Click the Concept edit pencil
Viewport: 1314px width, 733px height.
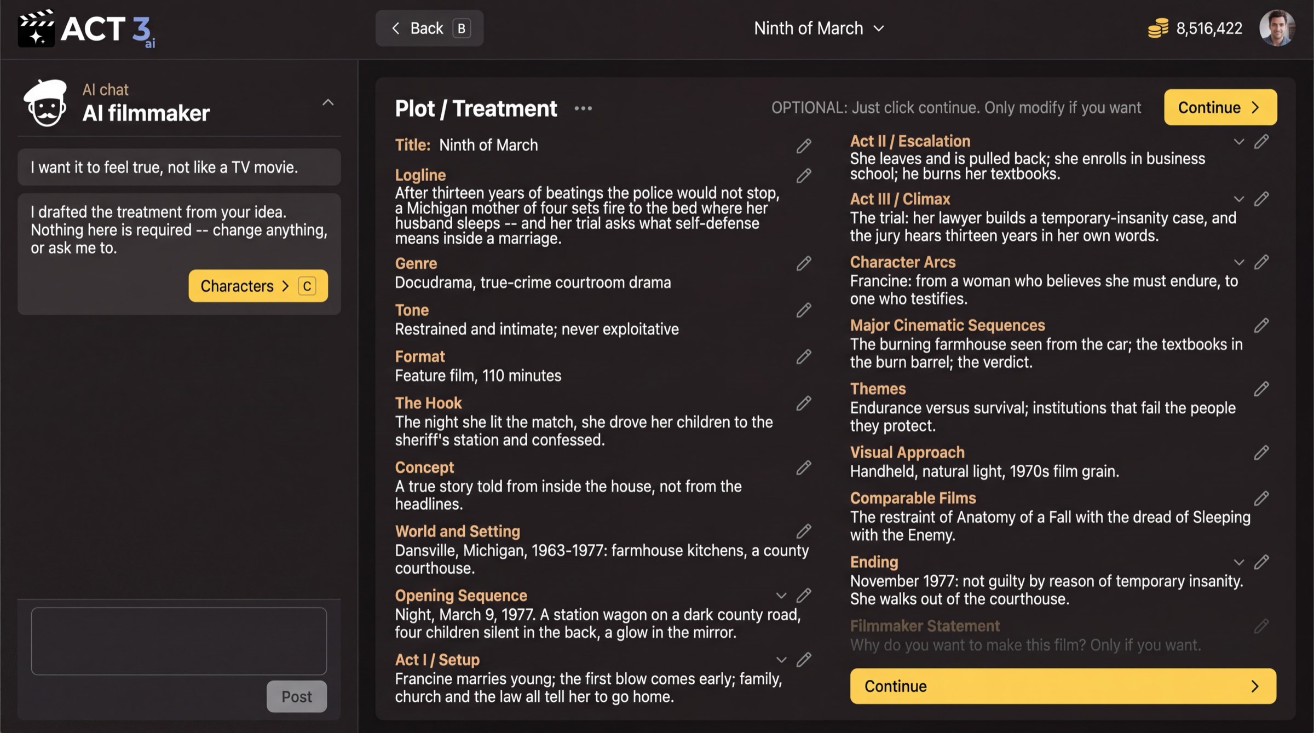804,467
